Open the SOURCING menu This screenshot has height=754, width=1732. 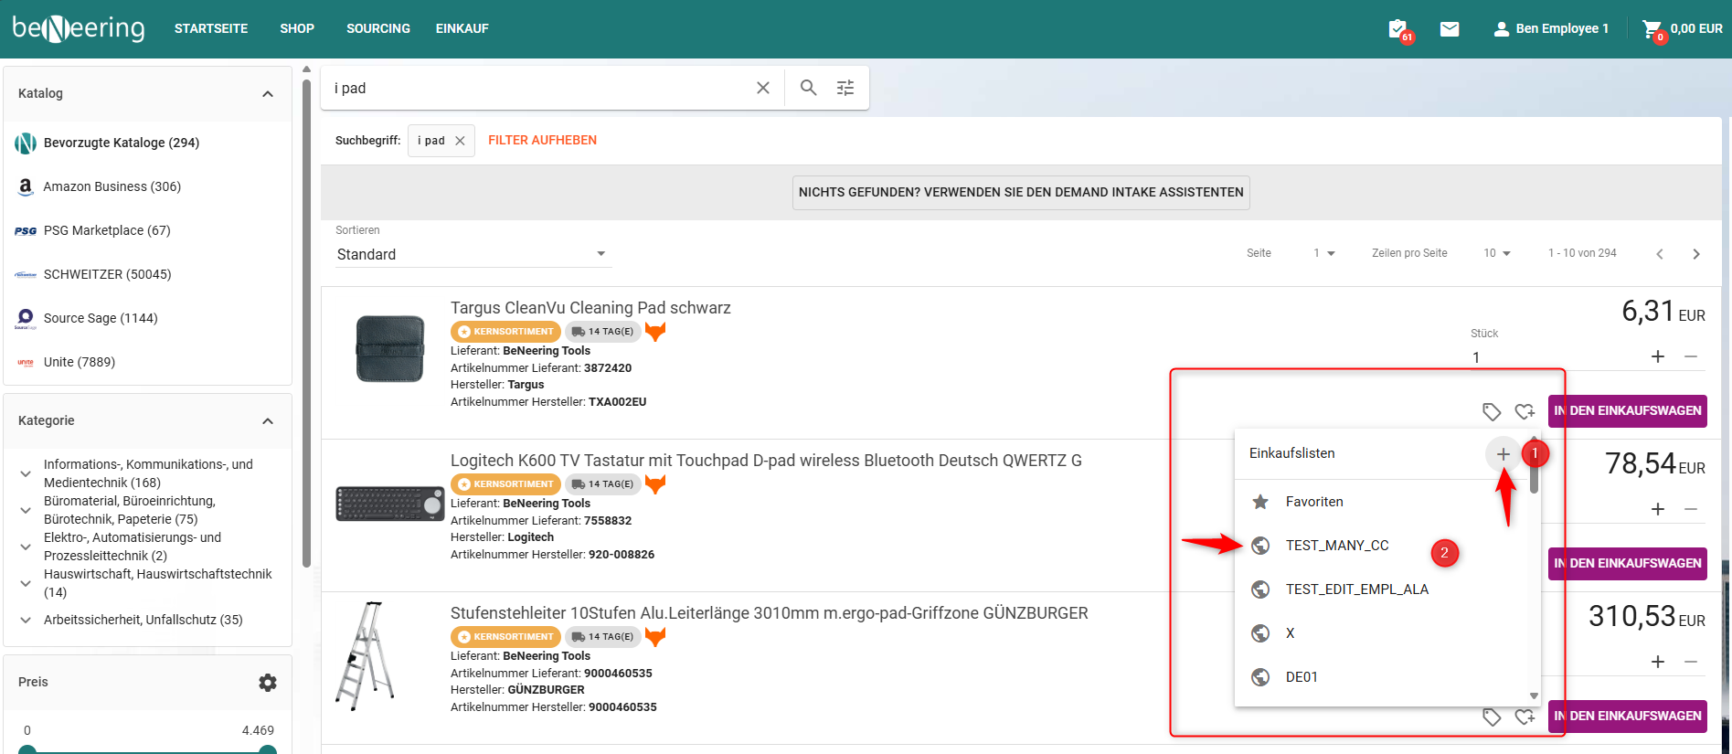pos(377,28)
